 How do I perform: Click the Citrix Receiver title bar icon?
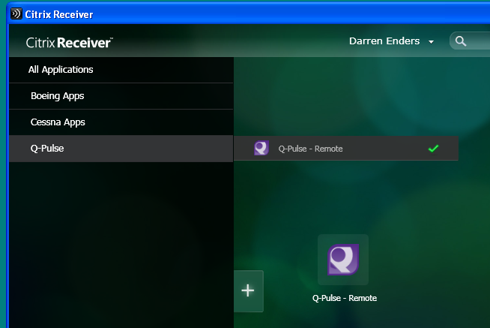click(16, 14)
